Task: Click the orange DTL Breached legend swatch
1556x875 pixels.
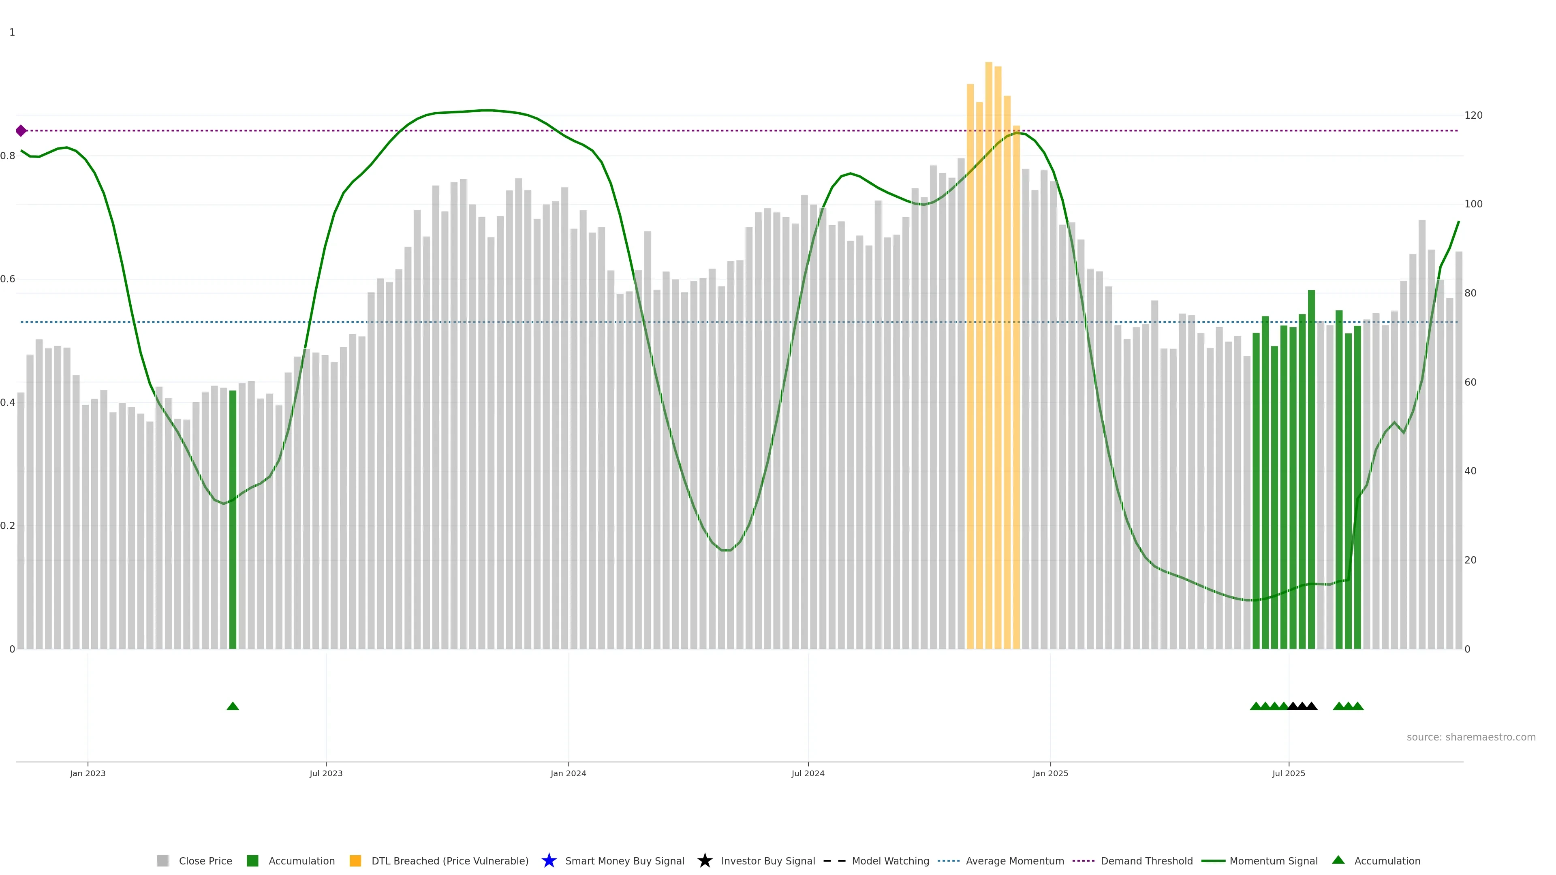Action: pyautogui.click(x=355, y=860)
